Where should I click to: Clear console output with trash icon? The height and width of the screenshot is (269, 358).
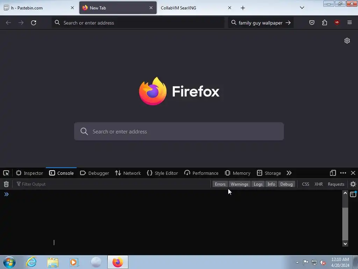(x=6, y=184)
